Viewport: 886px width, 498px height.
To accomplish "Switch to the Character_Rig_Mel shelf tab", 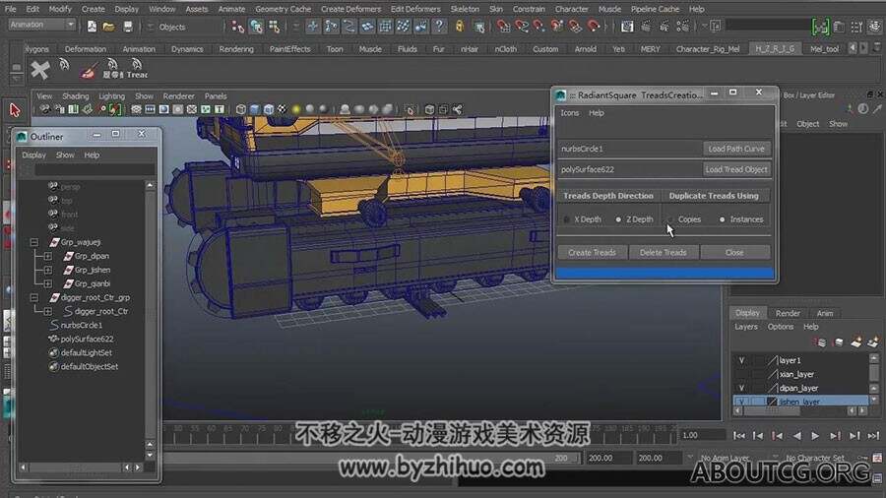I will [708, 49].
